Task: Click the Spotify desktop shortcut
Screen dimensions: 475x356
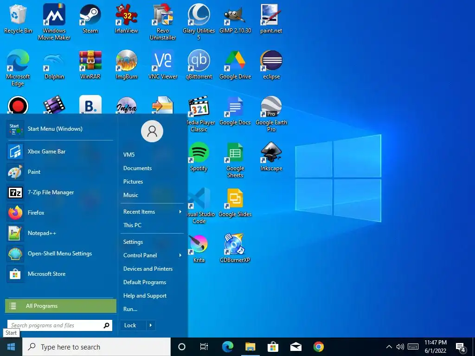Action: coord(199,157)
